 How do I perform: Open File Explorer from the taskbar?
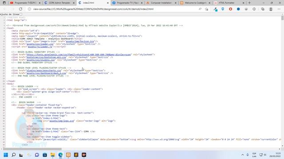tap(53, 155)
